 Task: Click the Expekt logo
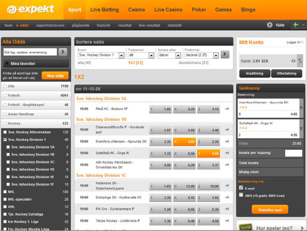[x=30, y=9]
